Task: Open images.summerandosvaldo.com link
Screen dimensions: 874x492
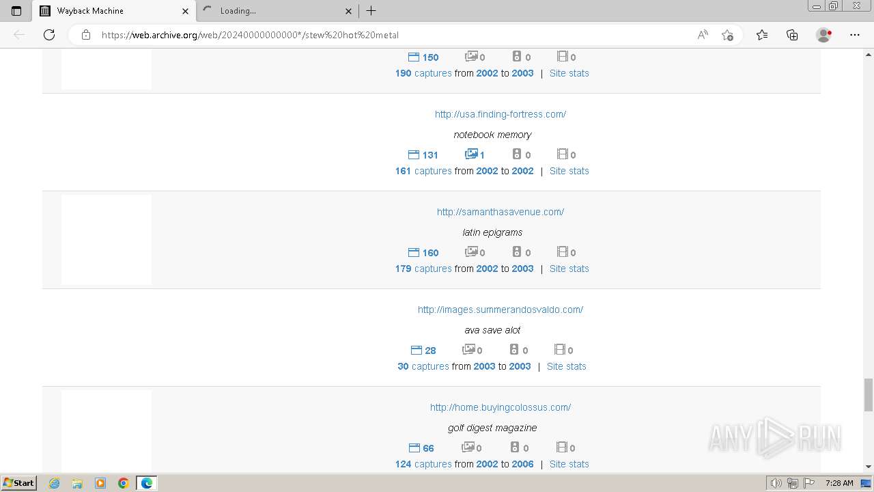Action: tap(501, 310)
